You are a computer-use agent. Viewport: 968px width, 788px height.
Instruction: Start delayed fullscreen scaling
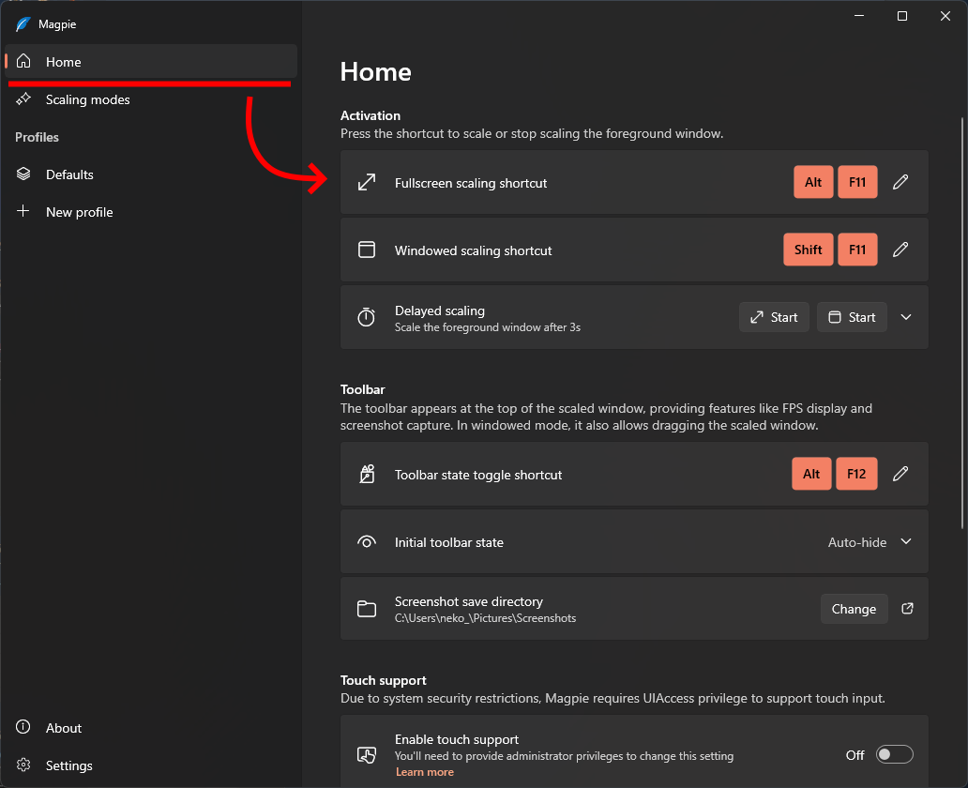pyautogui.click(x=774, y=317)
